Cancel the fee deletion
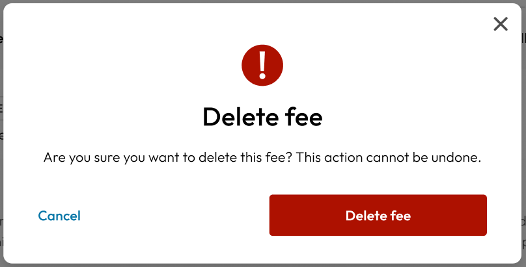 pyautogui.click(x=59, y=216)
